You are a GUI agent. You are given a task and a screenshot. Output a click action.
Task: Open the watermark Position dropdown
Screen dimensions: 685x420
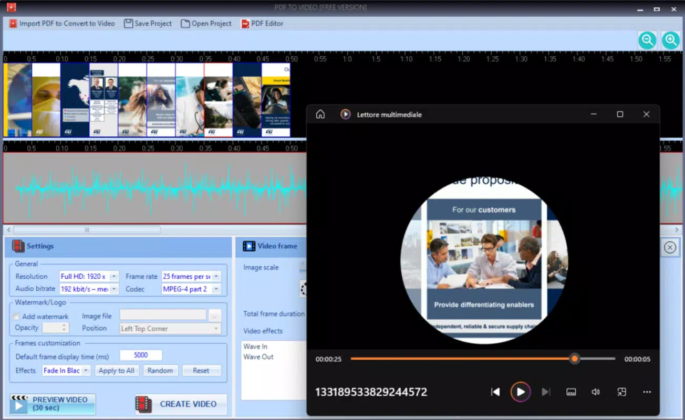(x=170, y=328)
